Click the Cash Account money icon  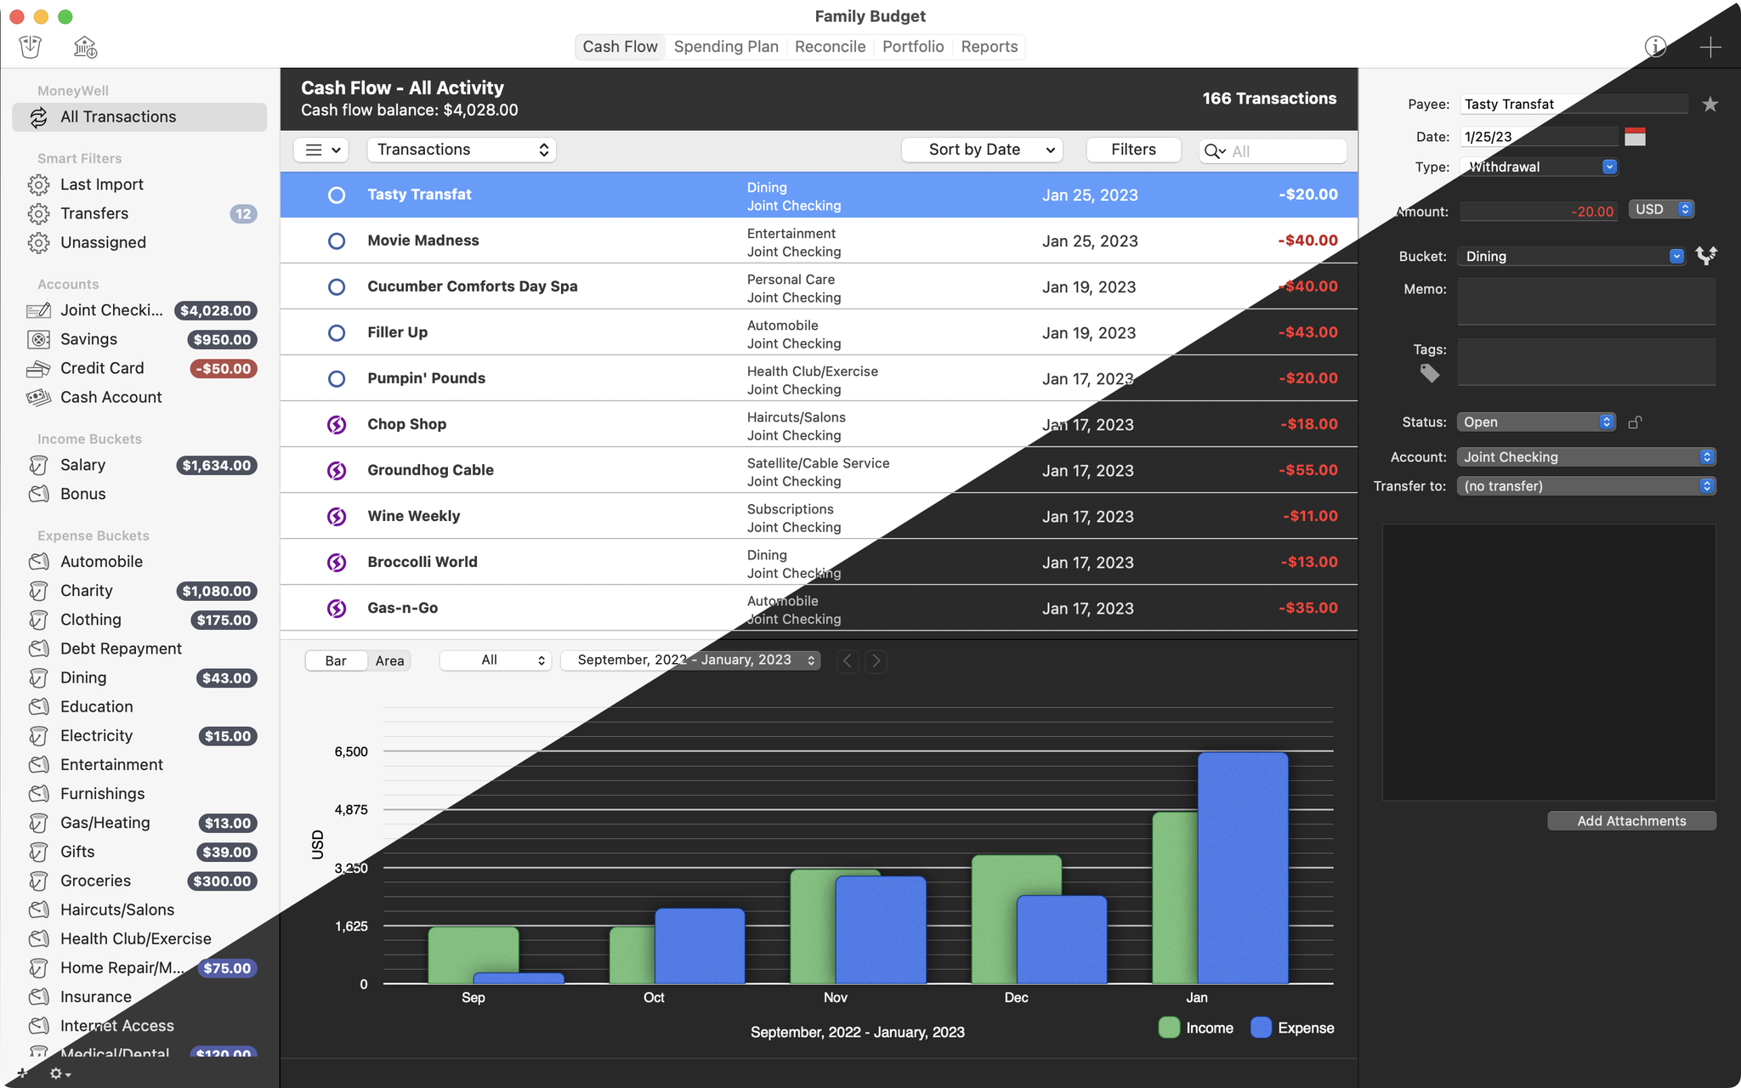[39, 397]
